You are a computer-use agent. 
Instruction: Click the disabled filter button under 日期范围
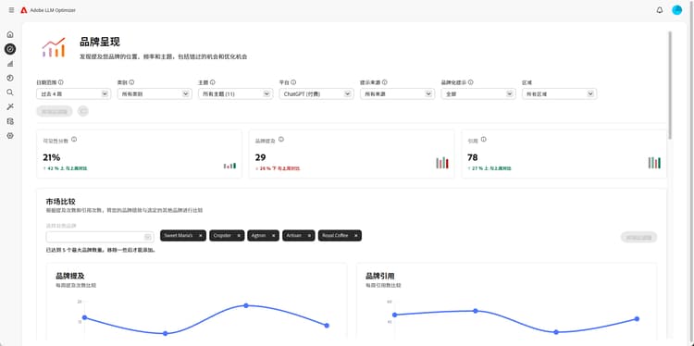click(55, 112)
